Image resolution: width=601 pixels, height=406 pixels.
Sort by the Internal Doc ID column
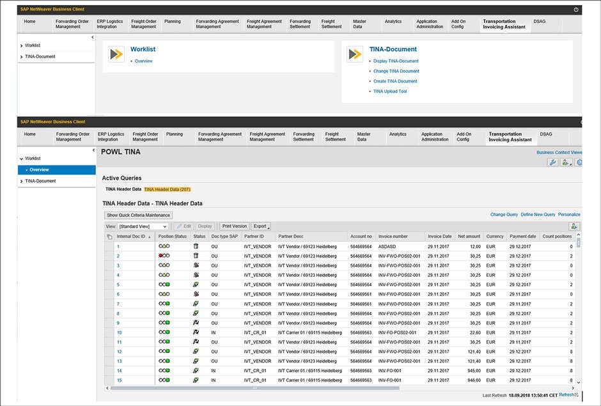pos(134,237)
